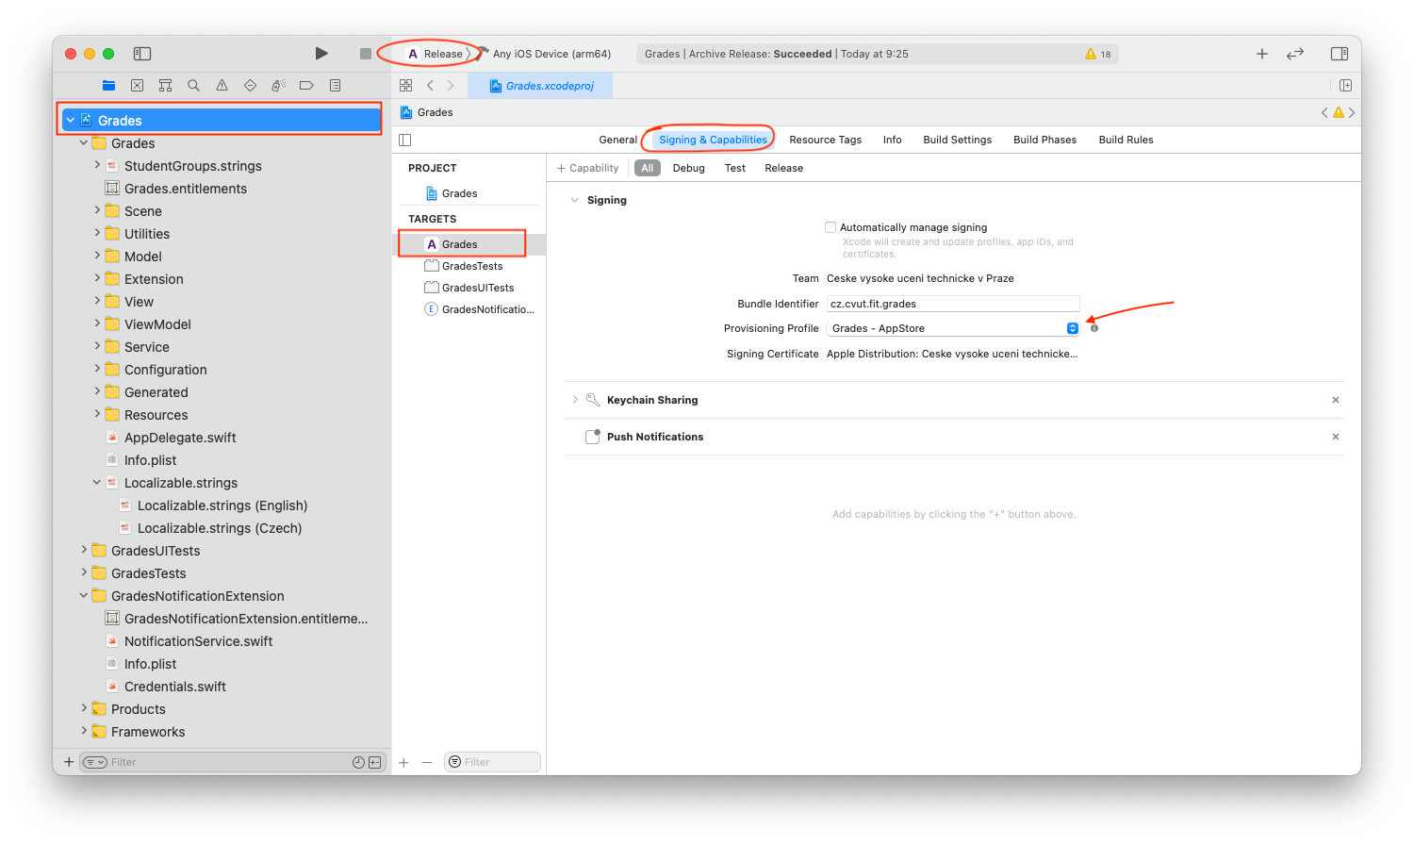Show the Source Control navigator
Screen dimensions: 1414x845
[x=138, y=85]
